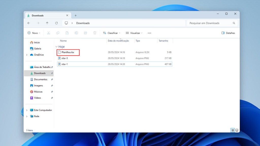Screen dimensions: 260x146
Task: Expand the Rede tree node
Action: [27, 116]
